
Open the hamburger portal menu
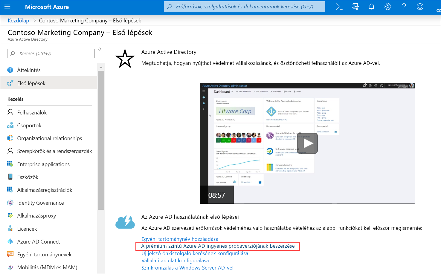pos(7,7)
